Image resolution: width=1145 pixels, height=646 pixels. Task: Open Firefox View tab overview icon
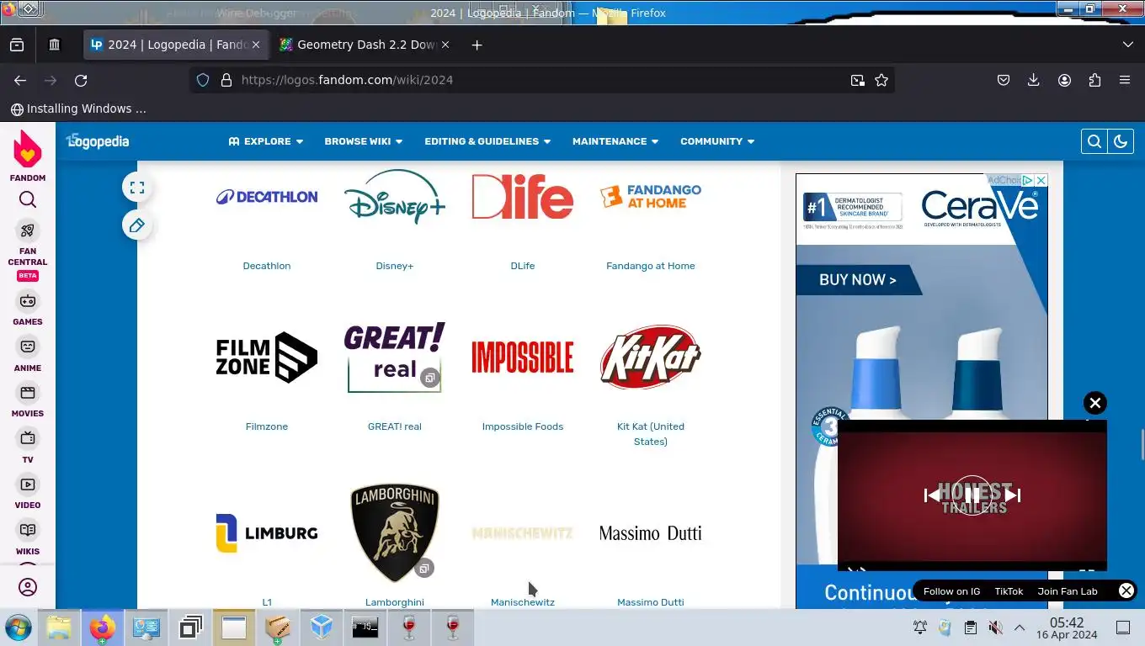coord(17,45)
